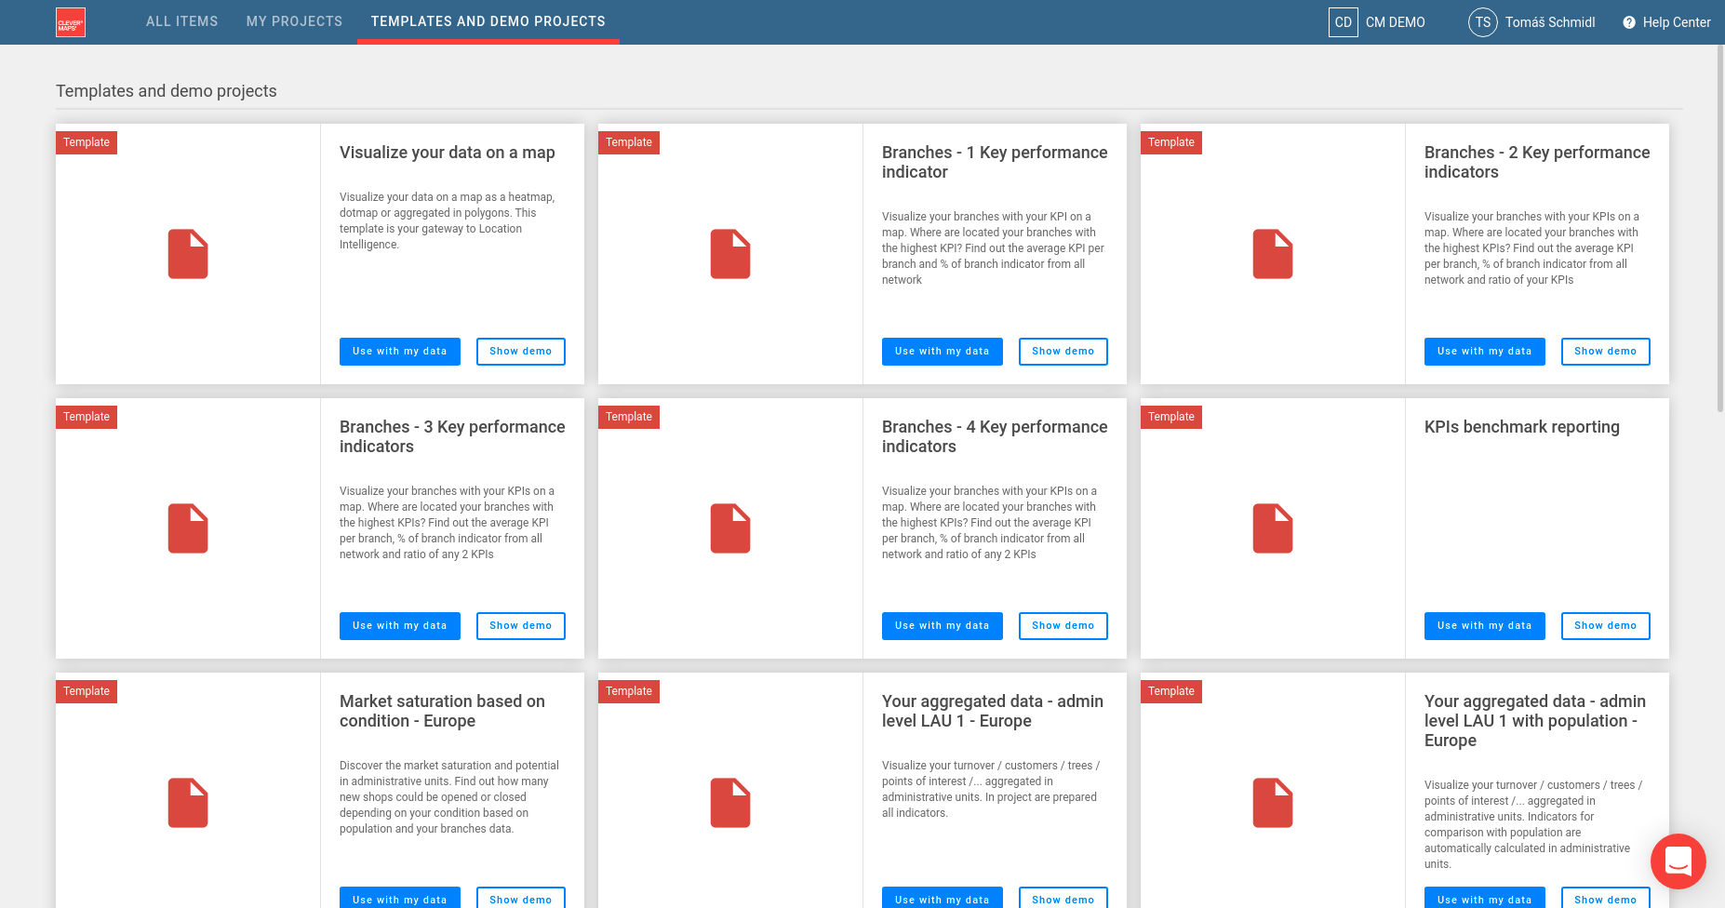
Task: Click the TS user avatar icon
Action: coord(1482,22)
